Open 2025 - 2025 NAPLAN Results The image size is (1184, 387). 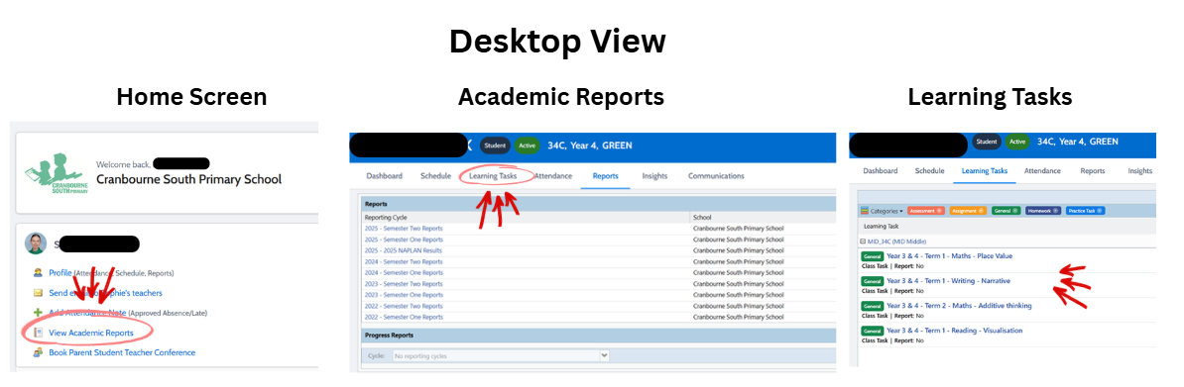coord(404,250)
